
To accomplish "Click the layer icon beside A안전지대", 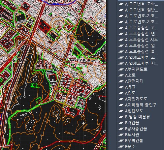I will coord(121,81).
